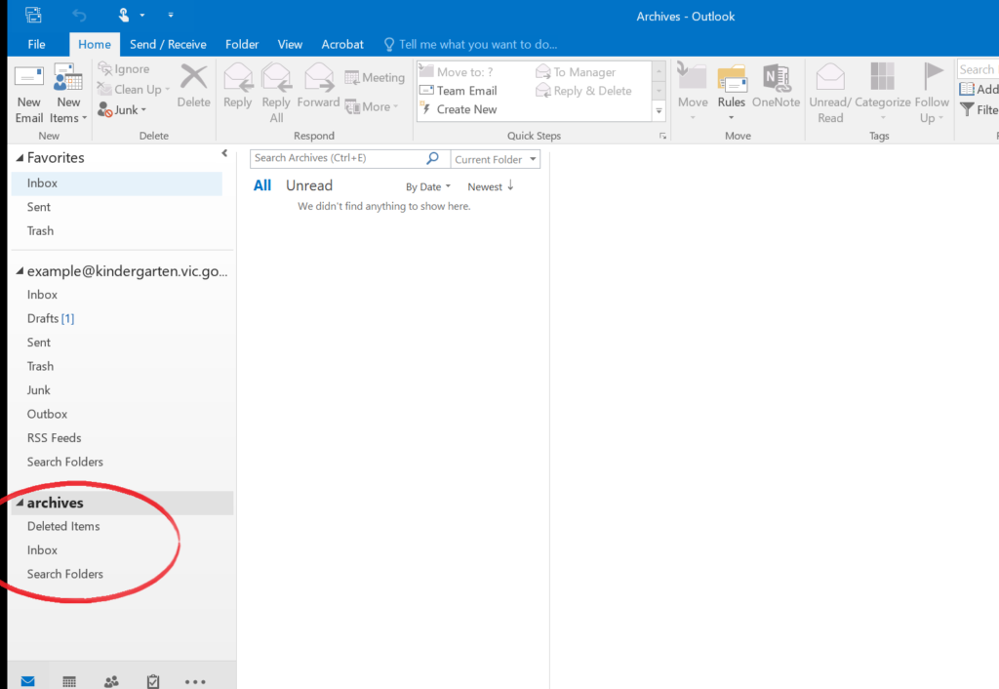Open the Quick Steps dialog launcher
This screenshot has height=689, width=999.
[662, 136]
